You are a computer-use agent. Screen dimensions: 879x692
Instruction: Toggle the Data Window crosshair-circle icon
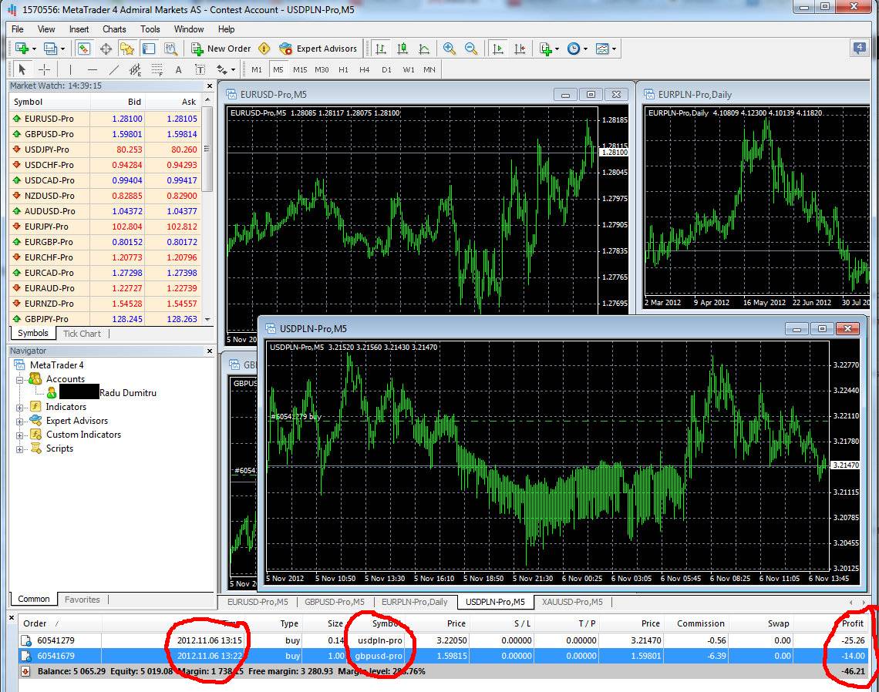coord(106,49)
